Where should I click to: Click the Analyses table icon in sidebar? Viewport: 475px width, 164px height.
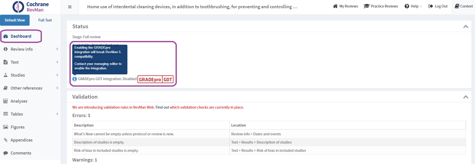(6, 101)
